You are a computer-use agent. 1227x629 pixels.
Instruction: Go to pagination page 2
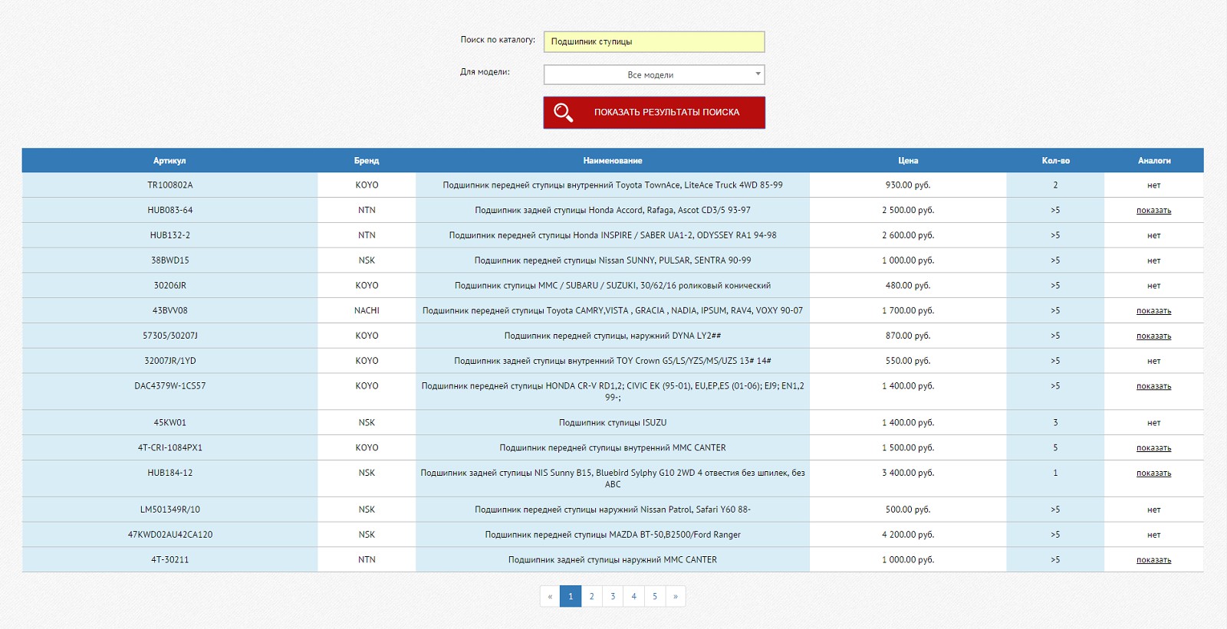click(x=591, y=596)
